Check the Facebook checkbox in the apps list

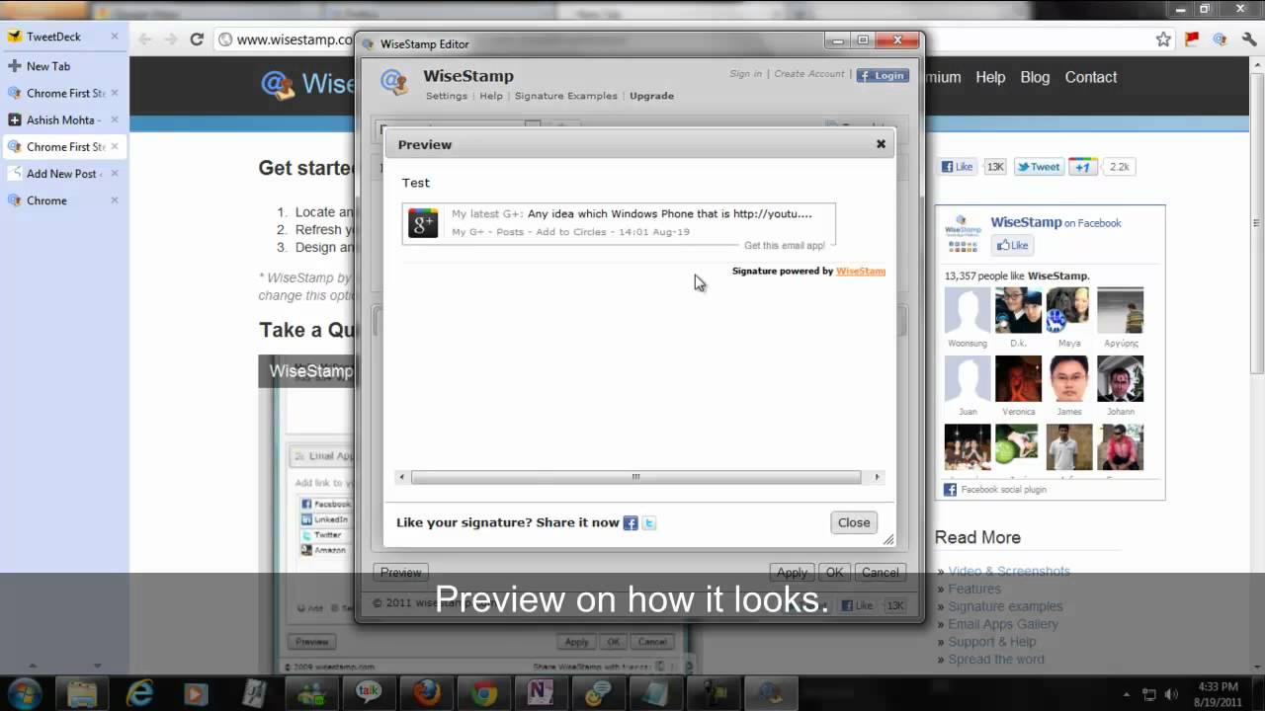309,503
